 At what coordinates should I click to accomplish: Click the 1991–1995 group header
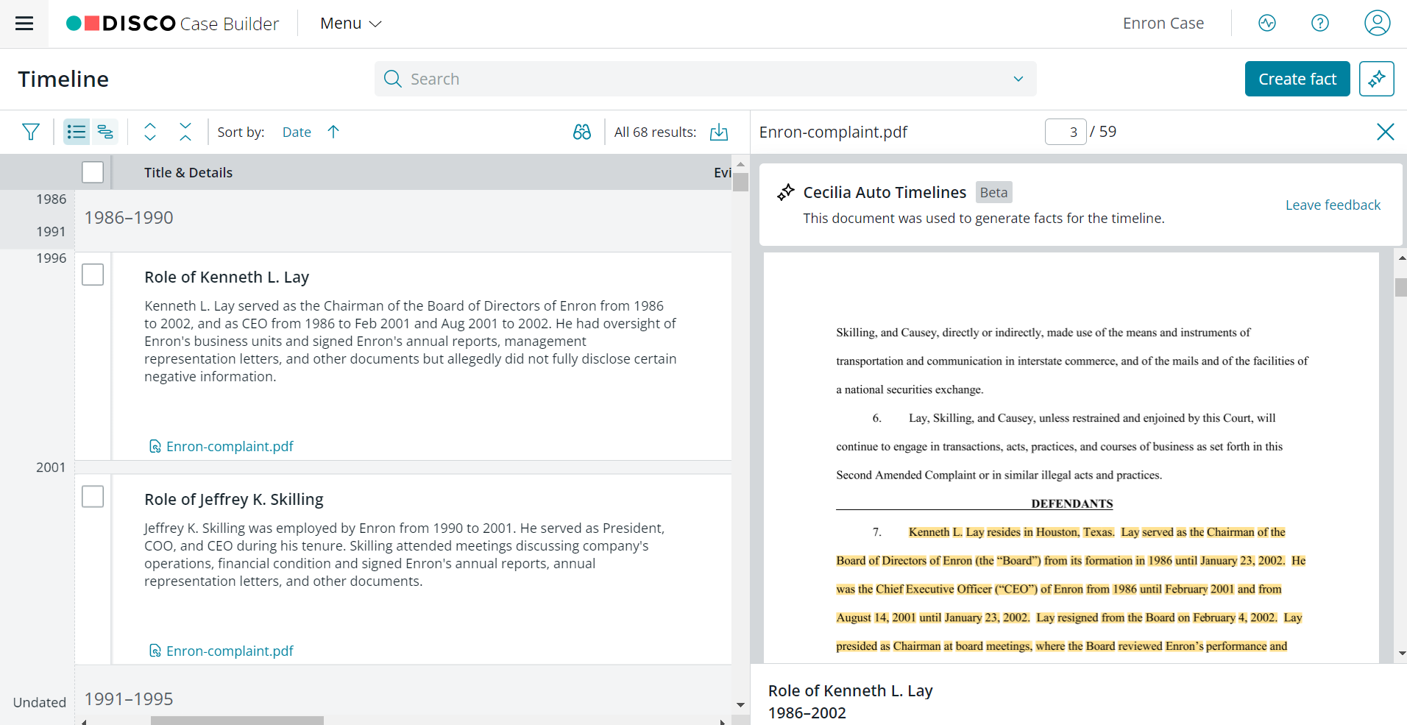click(129, 699)
